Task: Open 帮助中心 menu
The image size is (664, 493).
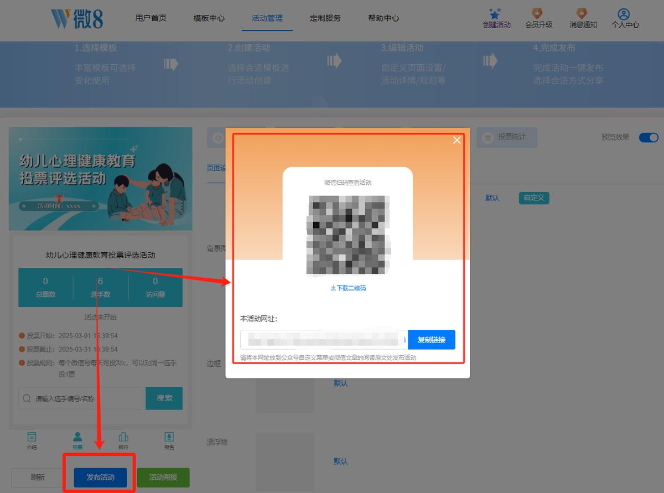Action: (x=383, y=18)
